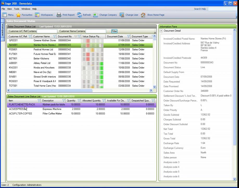
Task: Select the FES001 Festival Homes Ltd row
Action: pyautogui.click(x=80, y=50)
